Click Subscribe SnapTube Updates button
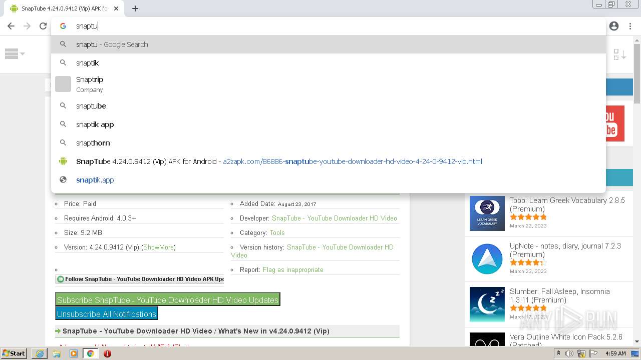641x360 pixels. 168,300
